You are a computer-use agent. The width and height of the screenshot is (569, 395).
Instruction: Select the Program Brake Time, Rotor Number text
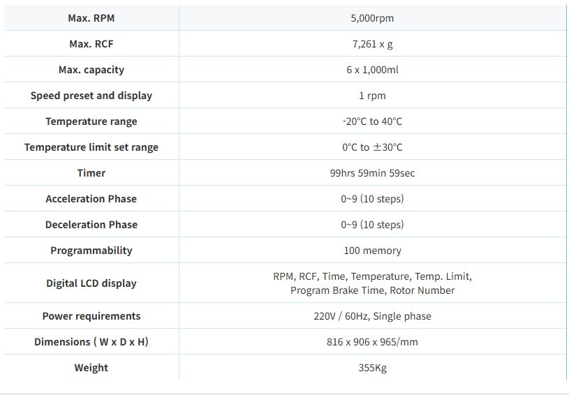372,290
